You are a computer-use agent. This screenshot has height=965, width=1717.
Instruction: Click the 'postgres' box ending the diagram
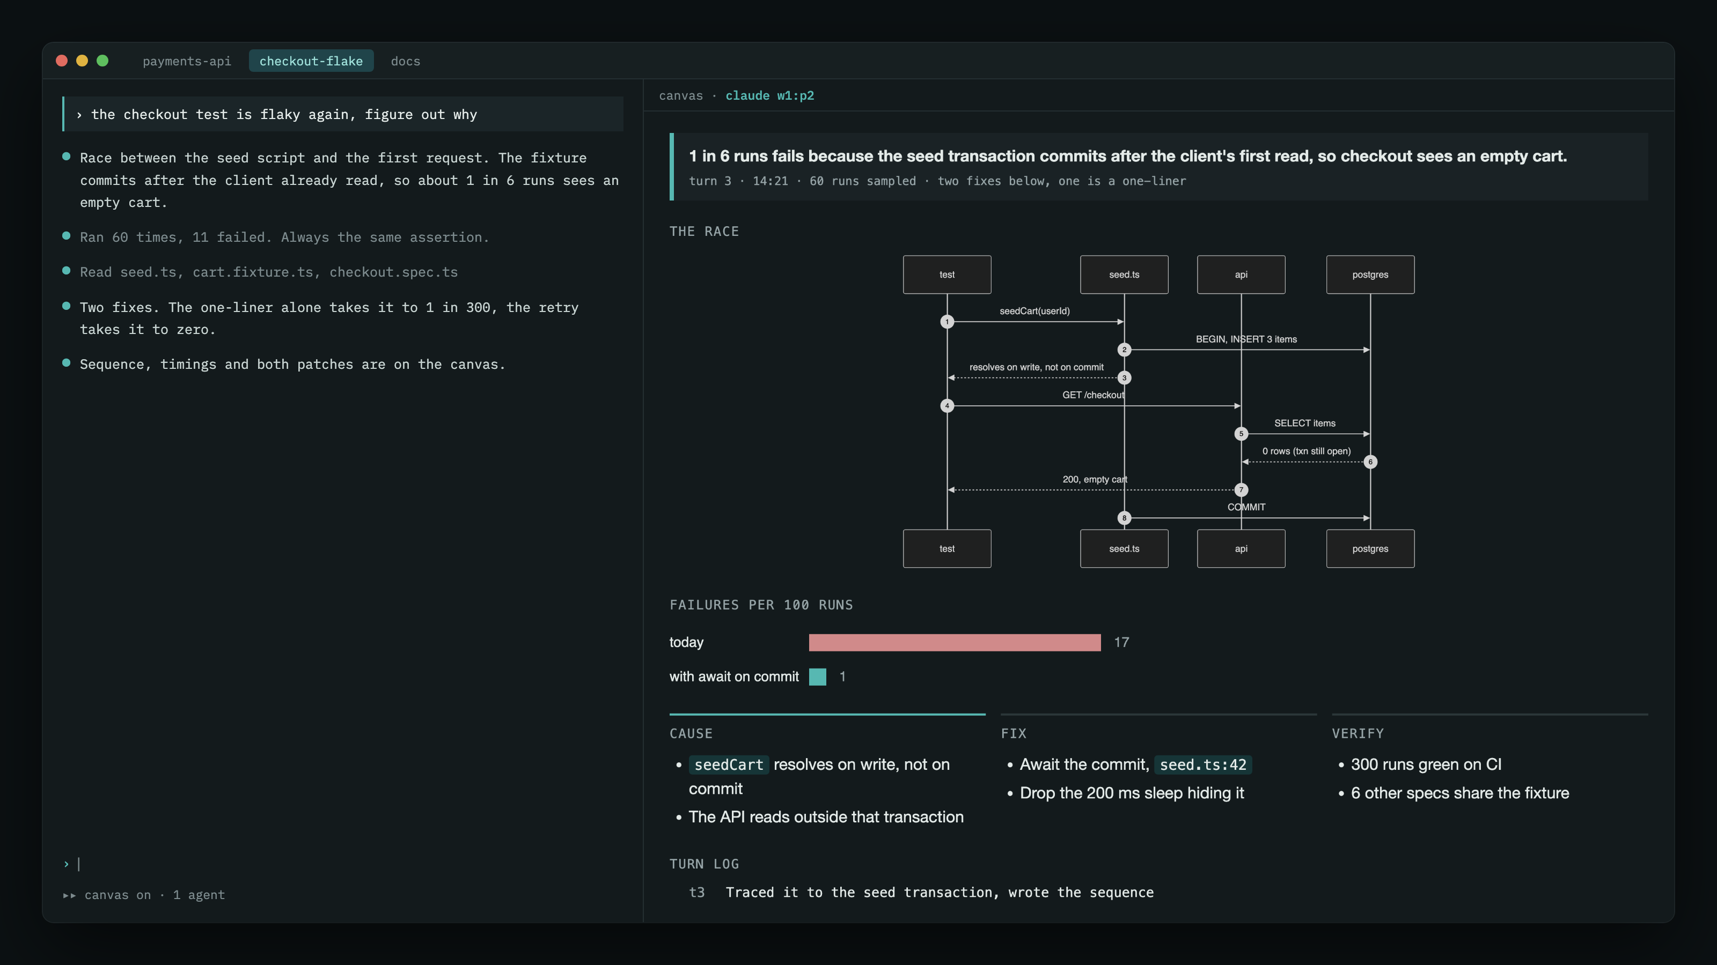pyautogui.click(x=1370, y=549)
